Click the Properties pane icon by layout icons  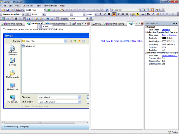coord(157,10)
